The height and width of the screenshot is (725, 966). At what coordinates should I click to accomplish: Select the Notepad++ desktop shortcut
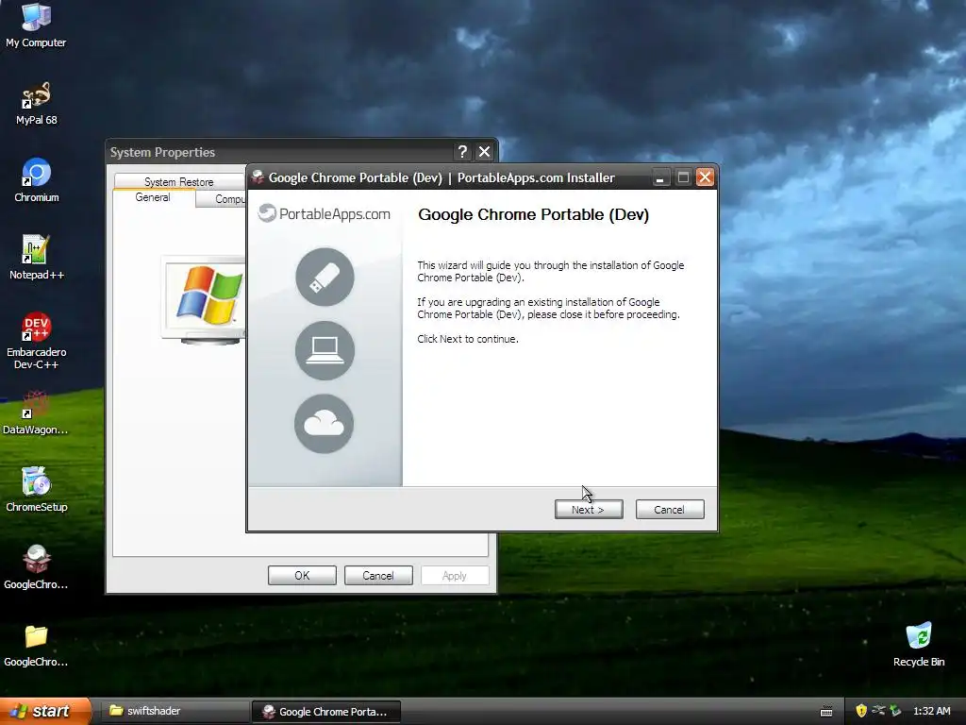(36, 258)
